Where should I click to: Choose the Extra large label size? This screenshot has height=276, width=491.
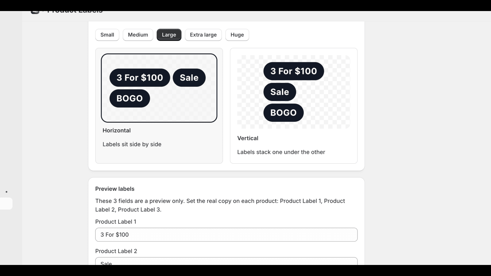(x=203, y=35)
